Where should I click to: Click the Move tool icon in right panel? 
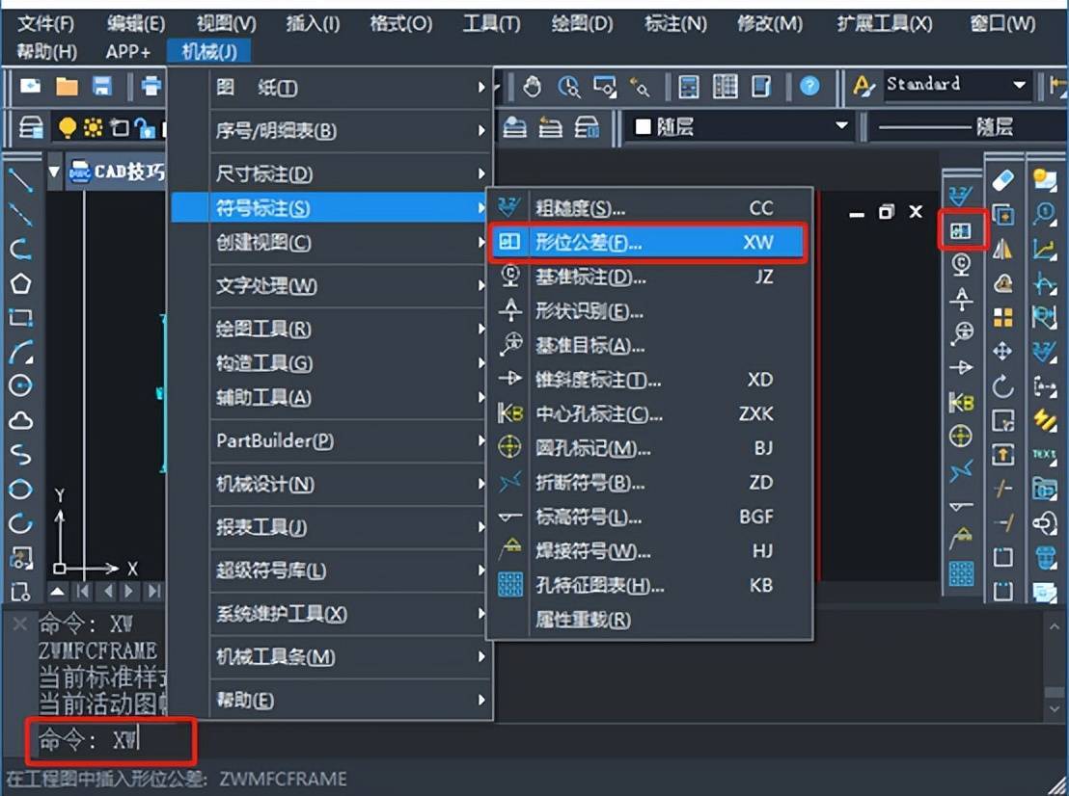pyautogui.click(x=1003, y=353)
